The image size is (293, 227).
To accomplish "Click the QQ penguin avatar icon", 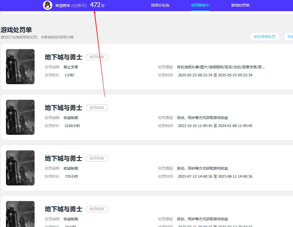I will [x=48, y=5].
